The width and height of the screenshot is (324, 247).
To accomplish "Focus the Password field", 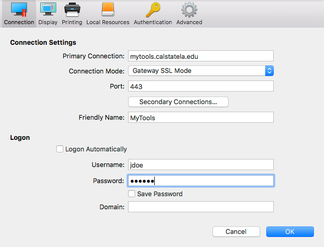I will click(201, 181).
